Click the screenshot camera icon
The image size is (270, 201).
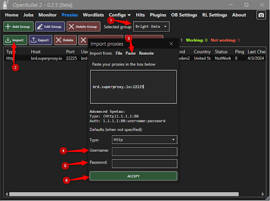[x=261, y=15]
